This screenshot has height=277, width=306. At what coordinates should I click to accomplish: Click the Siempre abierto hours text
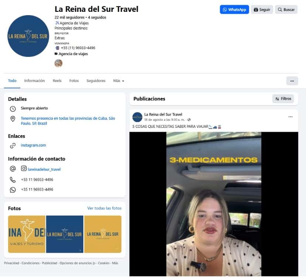(34, 108)
